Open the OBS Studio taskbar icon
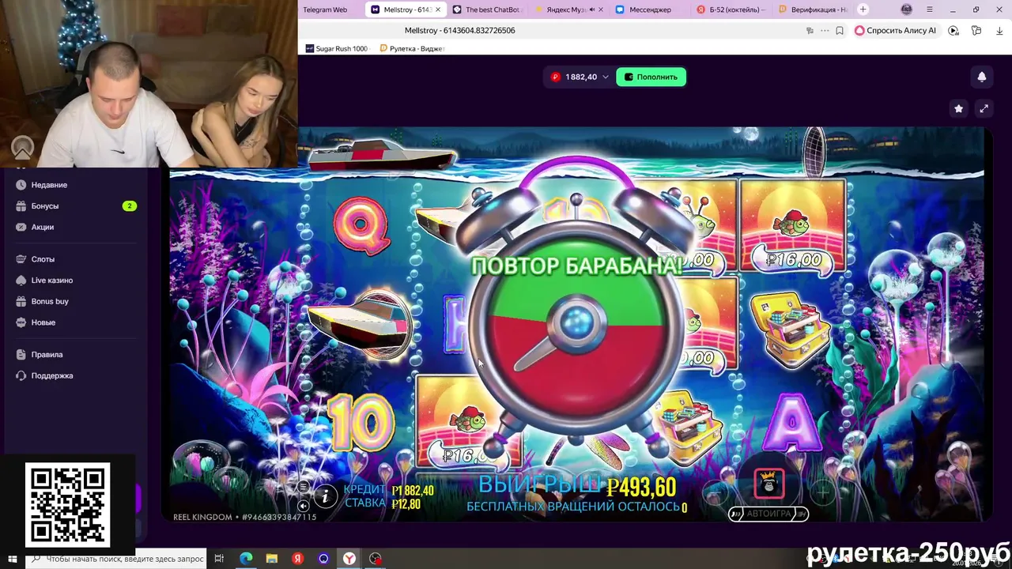1012x569 pixels. tap(375, 559)
